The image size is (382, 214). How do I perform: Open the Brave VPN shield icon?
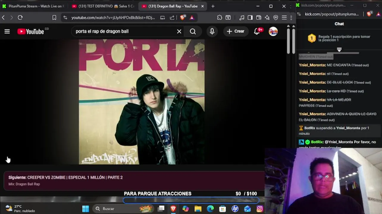pos(276,18)
